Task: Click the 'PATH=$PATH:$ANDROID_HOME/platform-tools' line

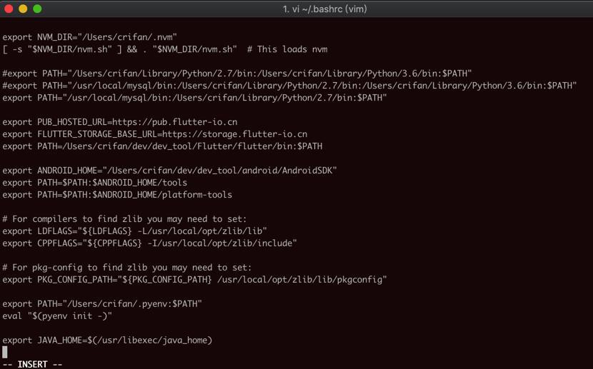Action: coord(117,195)
